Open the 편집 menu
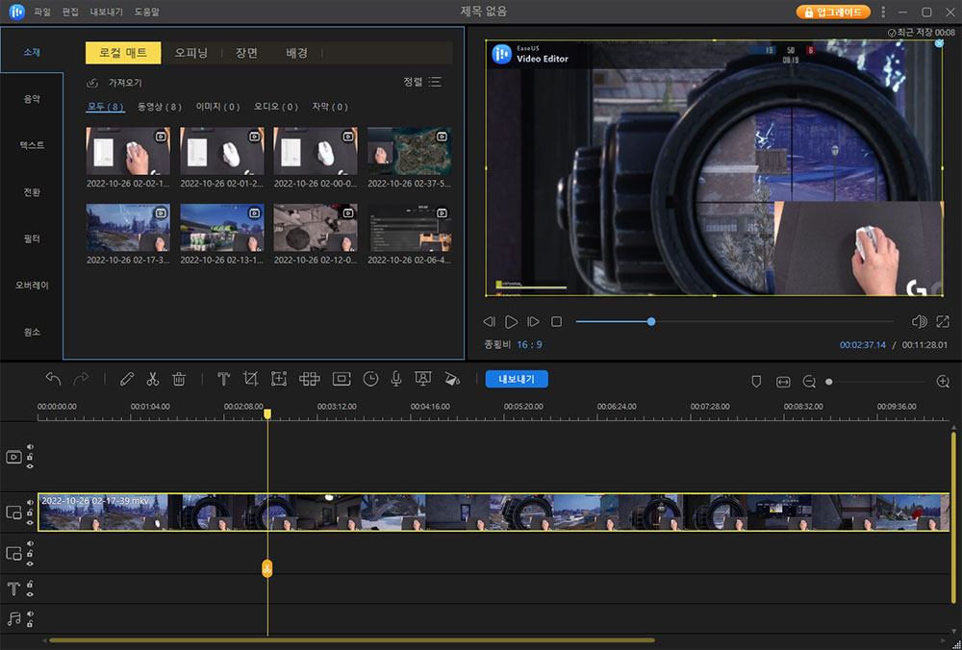This screenshot has height=650, width=962. [70, 12]
